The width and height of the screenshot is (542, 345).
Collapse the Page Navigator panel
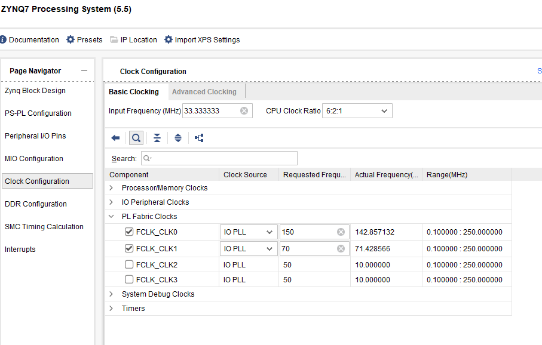click(84, 70)
